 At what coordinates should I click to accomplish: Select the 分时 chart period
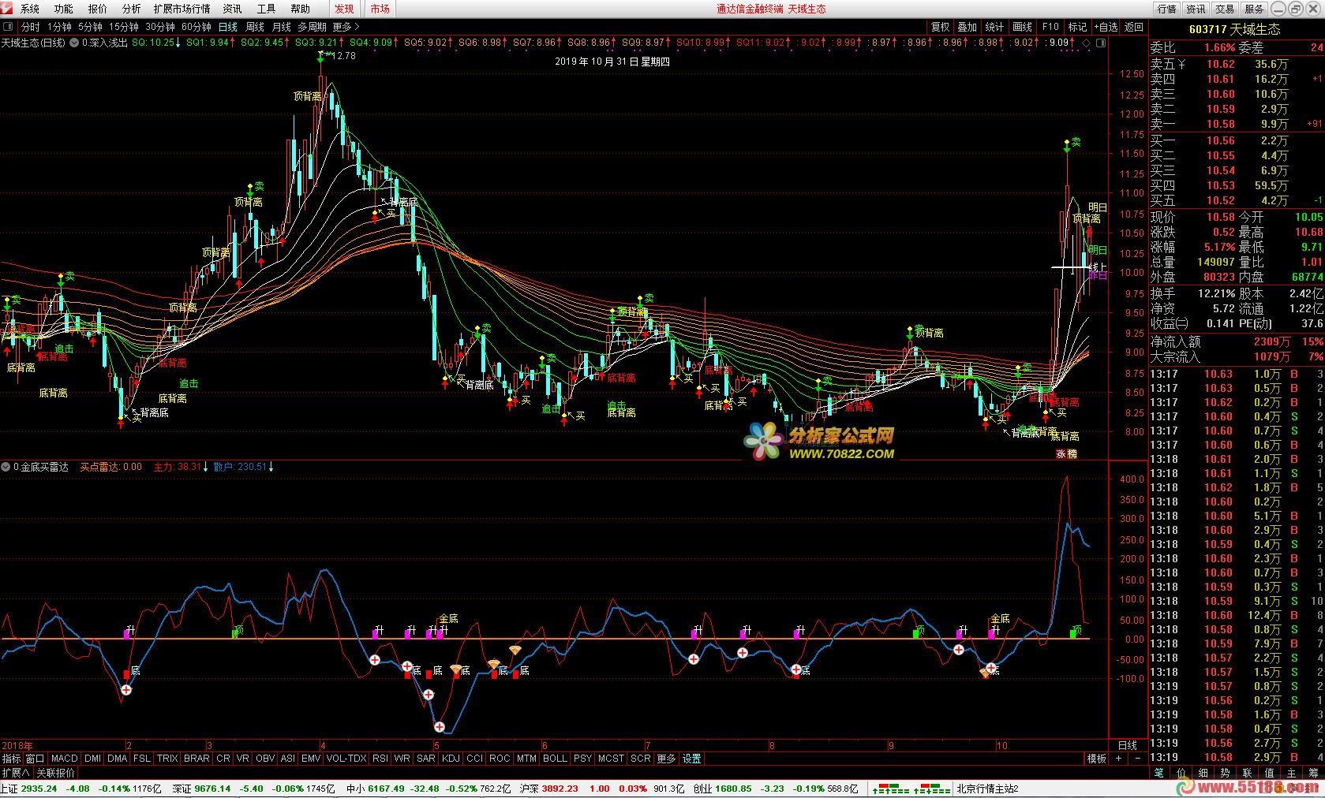click(30, 27)
